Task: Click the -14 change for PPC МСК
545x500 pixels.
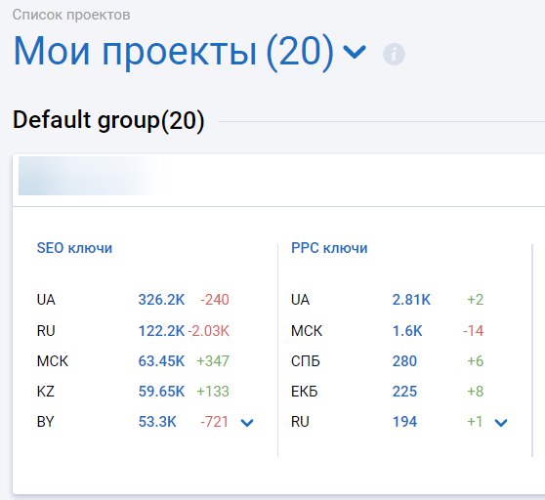Action: [474, 331]
